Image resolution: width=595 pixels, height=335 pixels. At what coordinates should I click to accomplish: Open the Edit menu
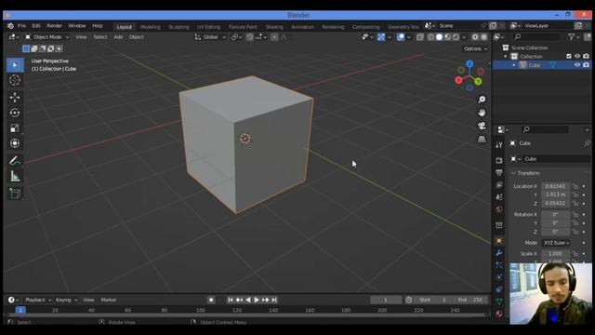pyautogui.click(x=36, y=26)
